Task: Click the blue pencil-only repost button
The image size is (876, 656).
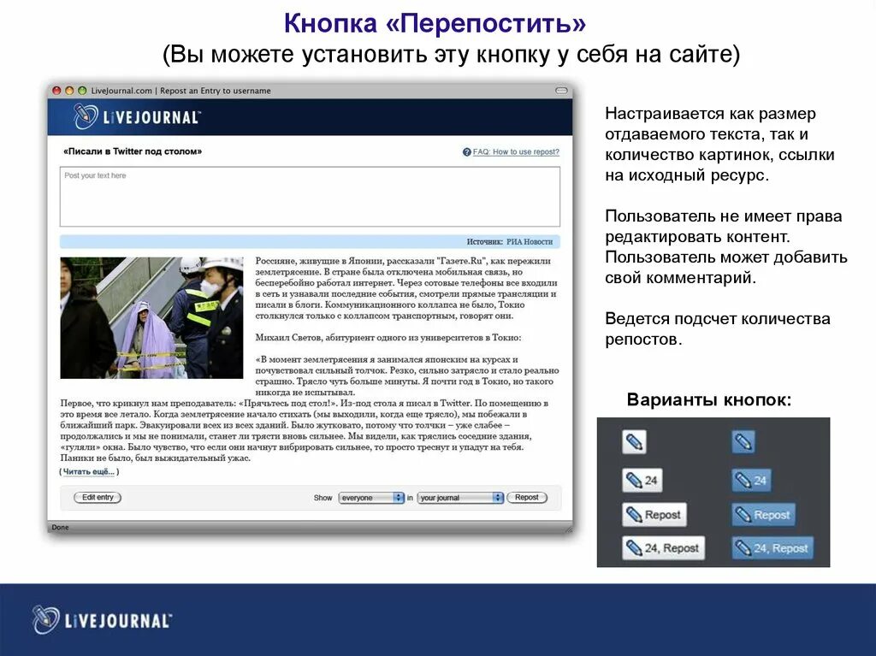Action: point(743,442)
